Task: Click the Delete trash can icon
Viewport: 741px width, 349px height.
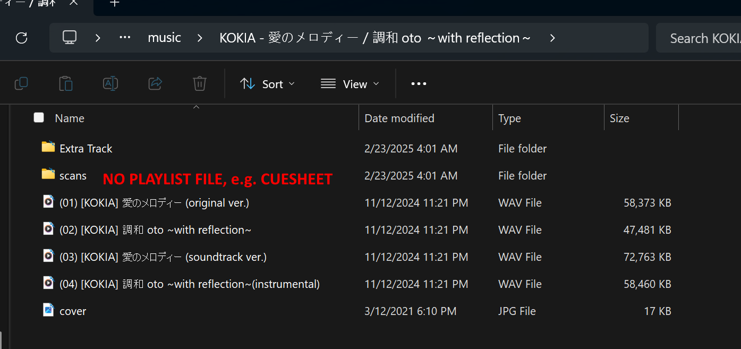Action: (199, 83)
